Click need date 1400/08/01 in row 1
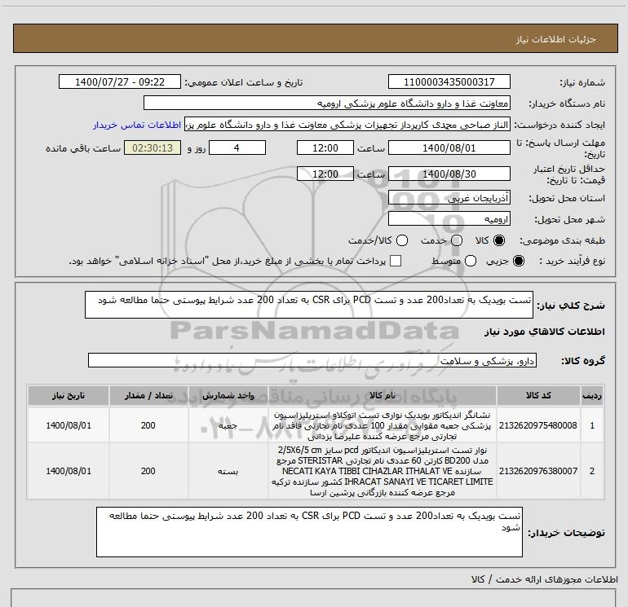 click(x=69, y=425)
